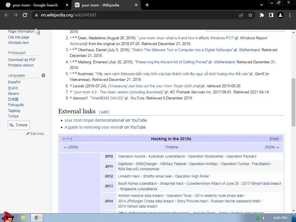Open the VineMEMZ (Win32) reference link
The height and width of the screenshot is (222, 296).
point(109,98)
